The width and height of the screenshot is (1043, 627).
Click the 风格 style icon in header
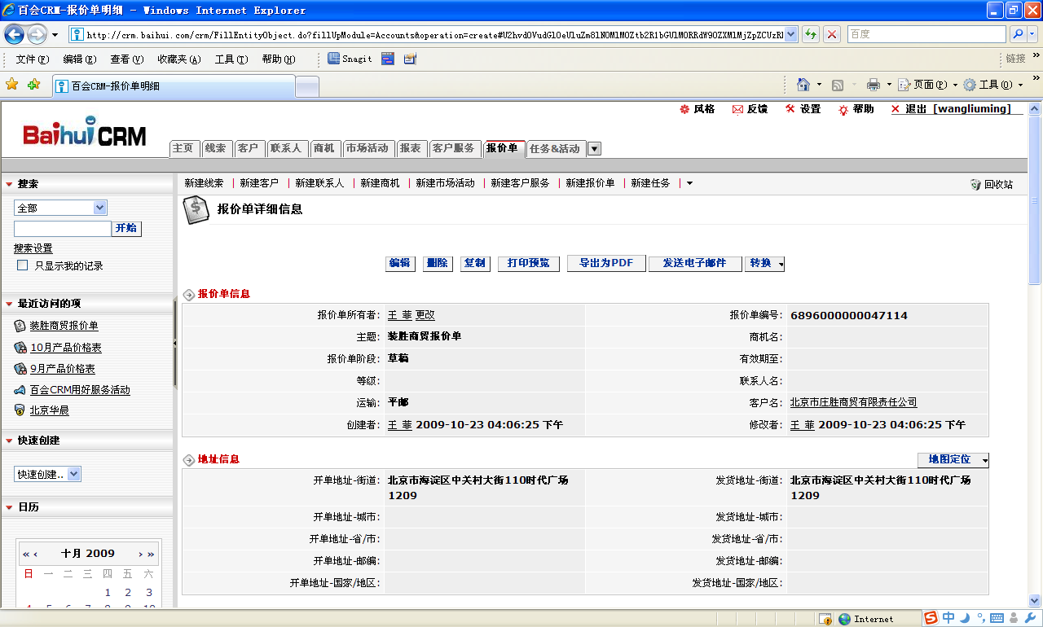(684, 109)
